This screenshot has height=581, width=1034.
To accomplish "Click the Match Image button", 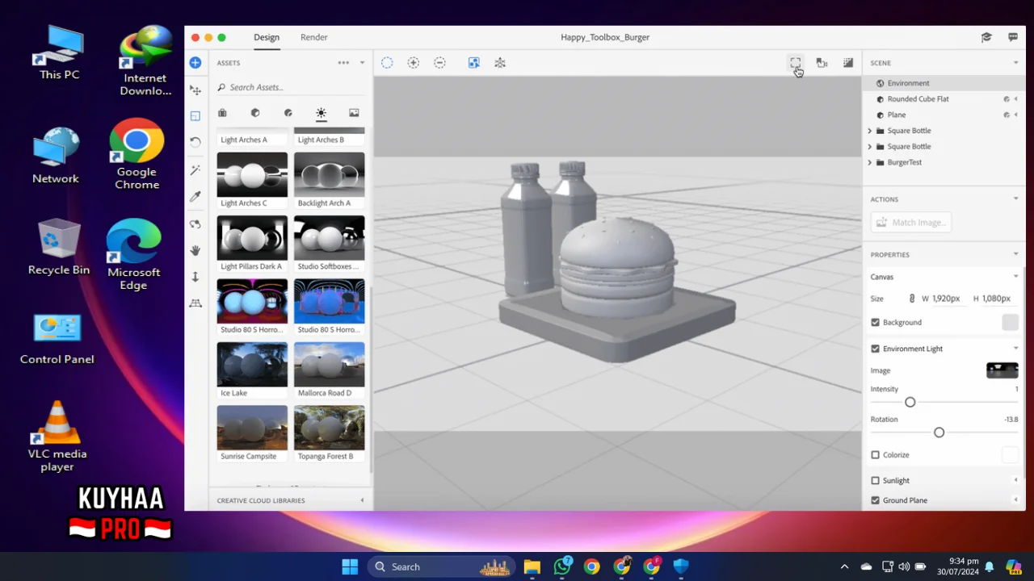I will [910, 223].
